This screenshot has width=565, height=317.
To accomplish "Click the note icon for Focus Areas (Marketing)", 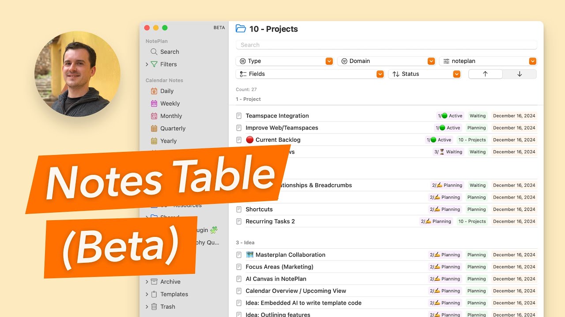I will click(239, 266).
